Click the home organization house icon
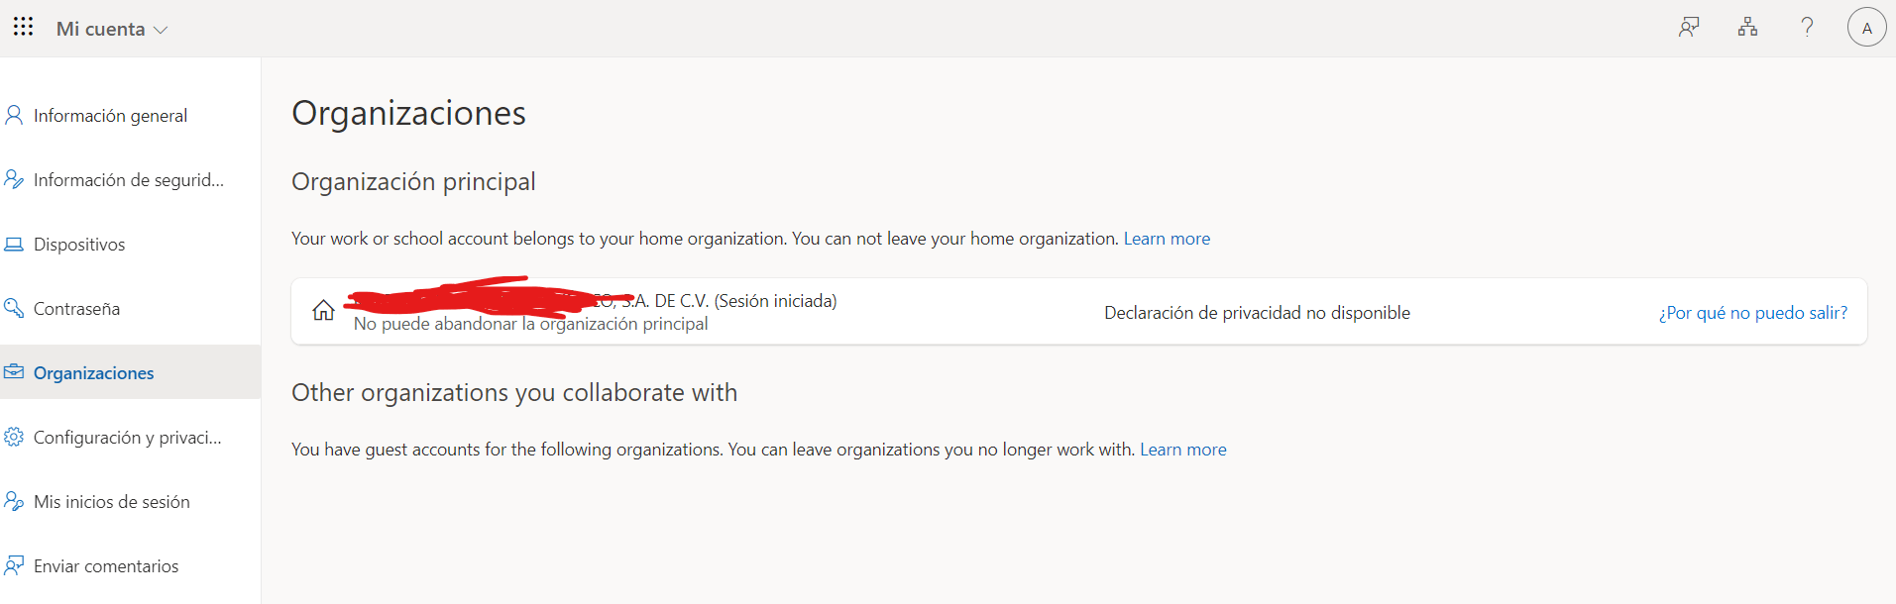 [323, 311]
